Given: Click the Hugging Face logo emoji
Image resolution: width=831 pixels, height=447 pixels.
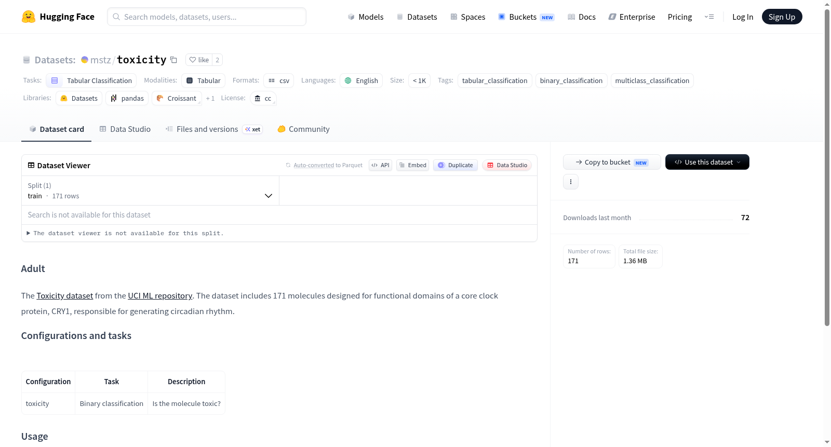Looking at the screenshot, I should pyautogui.click(x=29, y=17).
